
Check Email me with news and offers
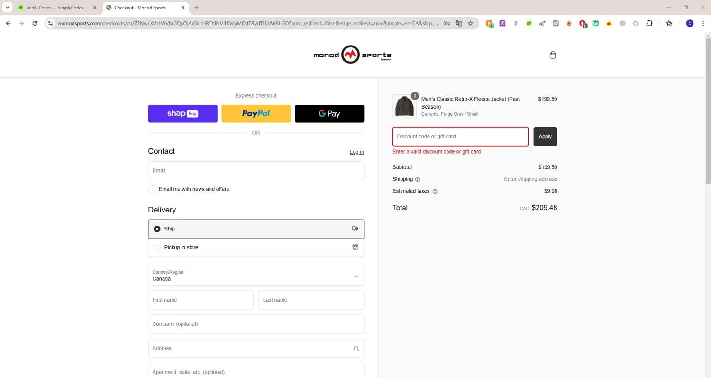point(152,189)
